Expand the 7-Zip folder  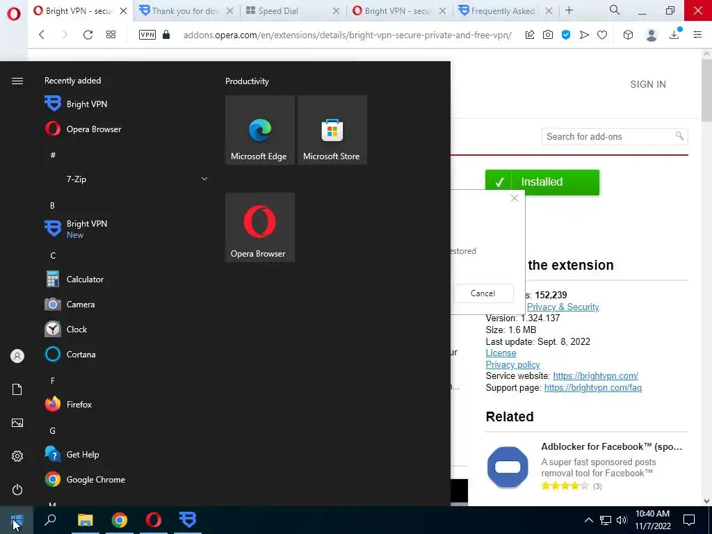(127, 179)
